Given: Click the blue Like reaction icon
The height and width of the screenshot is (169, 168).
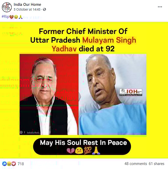Looking at the screenshot, I should 5,164.
